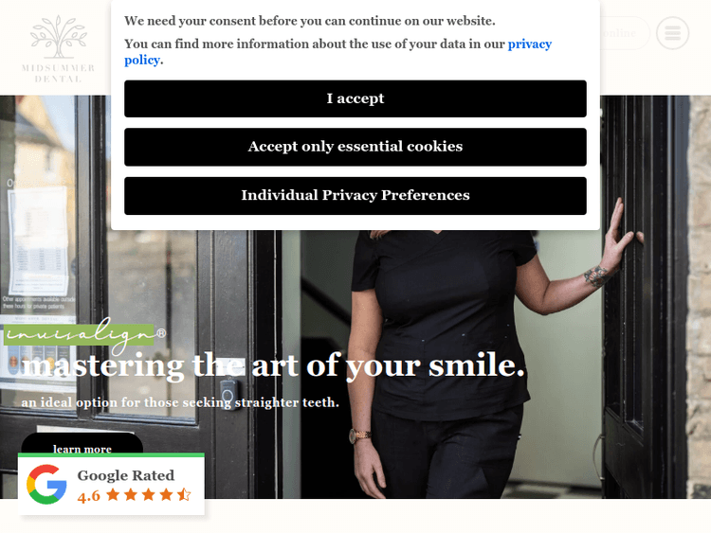Open the privacy policy link
Viewport: 711px width, 533px height.
click(x=337, y=52)
